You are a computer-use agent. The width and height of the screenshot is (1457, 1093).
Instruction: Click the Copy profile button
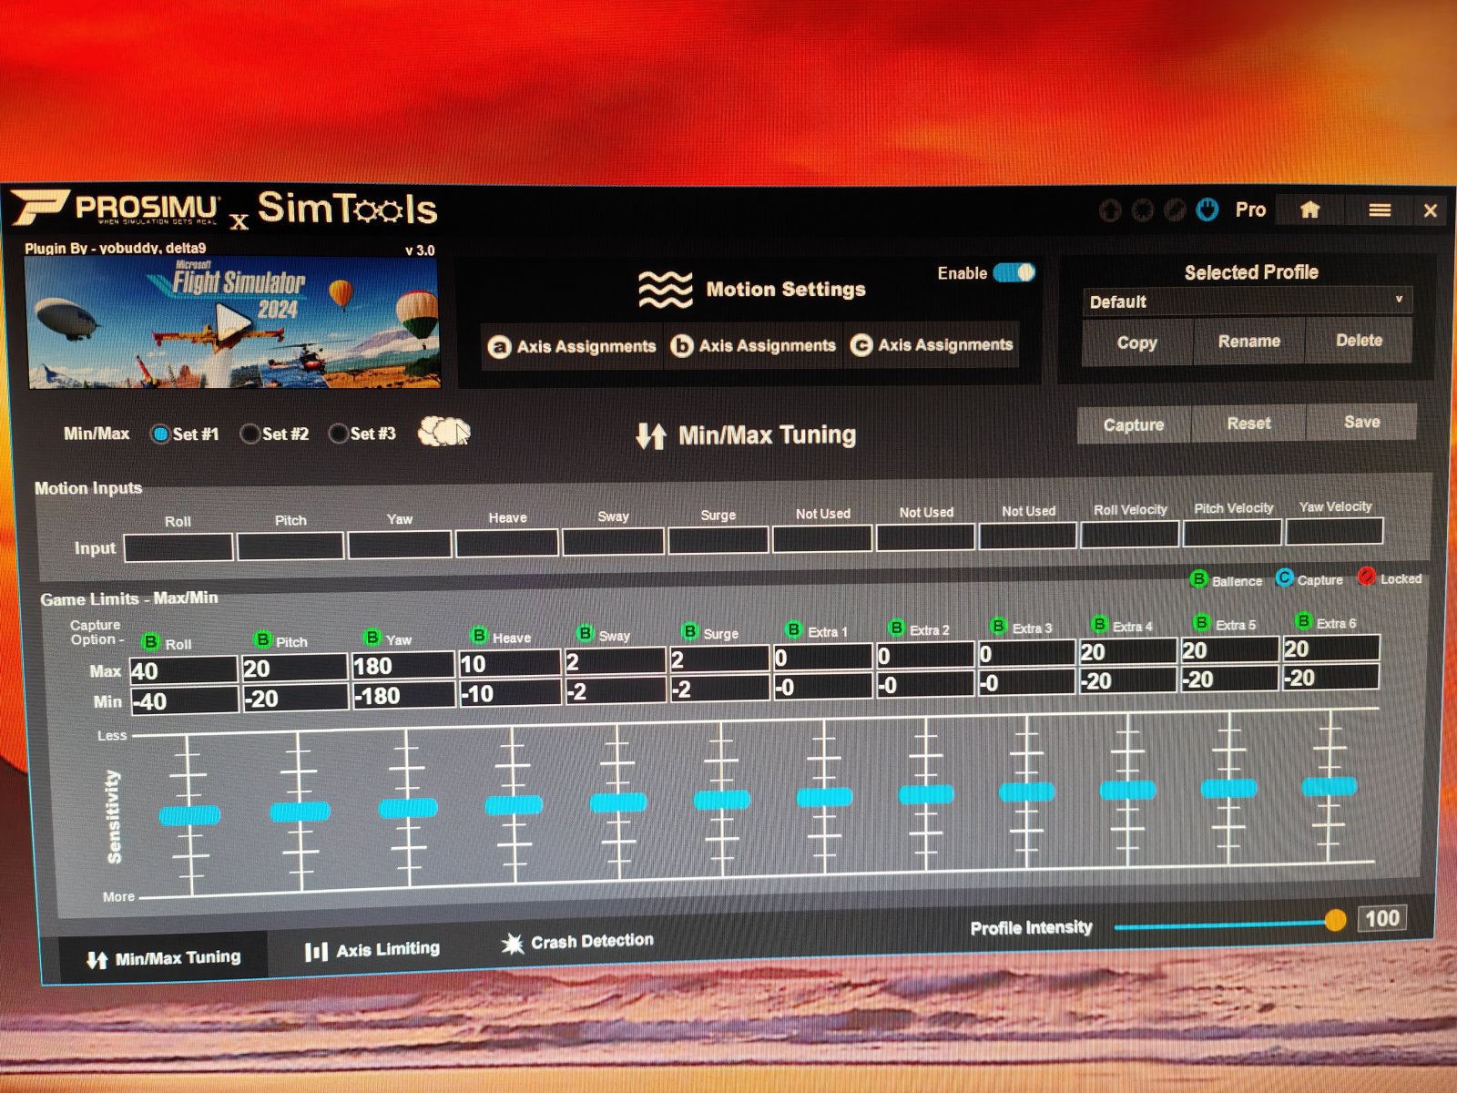1137,342
